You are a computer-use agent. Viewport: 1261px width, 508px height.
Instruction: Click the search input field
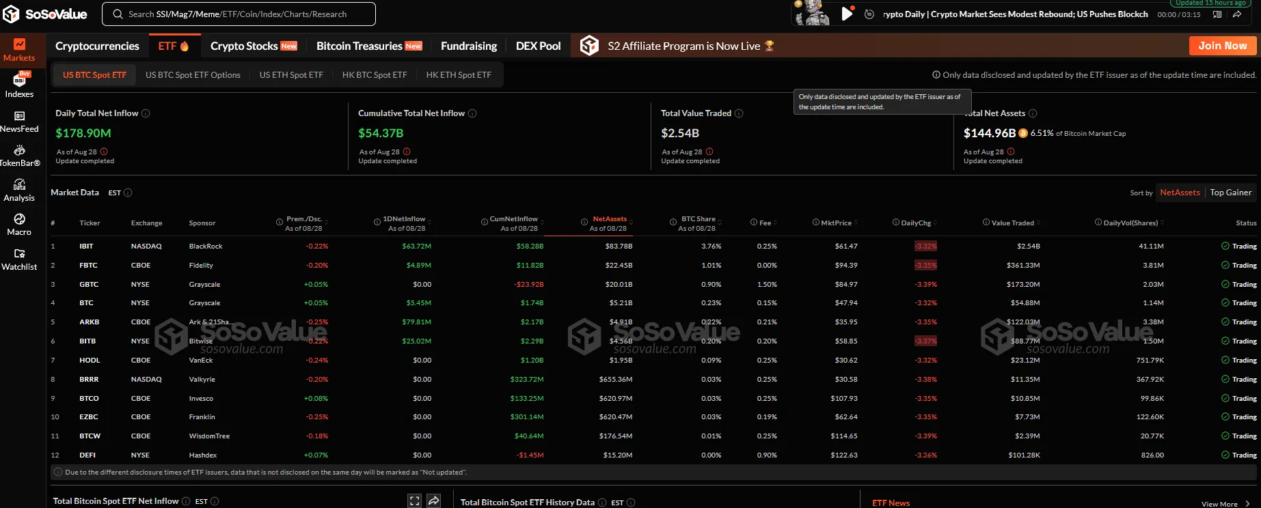pyautogui.click(x=239, y=14)
